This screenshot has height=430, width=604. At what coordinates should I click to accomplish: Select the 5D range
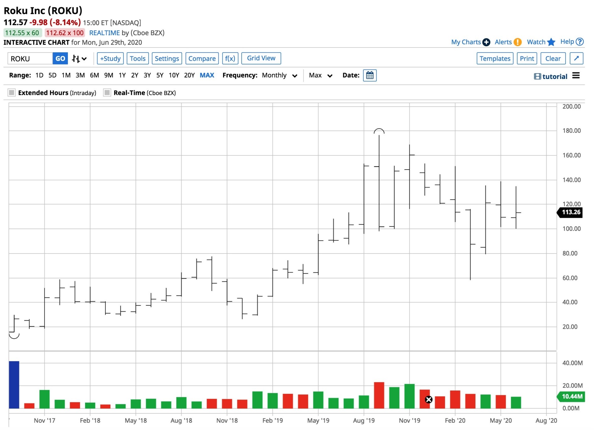(x=53, y=75)
